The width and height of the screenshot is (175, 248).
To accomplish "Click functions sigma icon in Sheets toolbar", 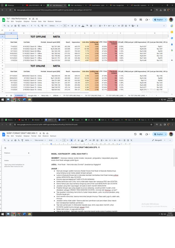I will tap(138, 26).
